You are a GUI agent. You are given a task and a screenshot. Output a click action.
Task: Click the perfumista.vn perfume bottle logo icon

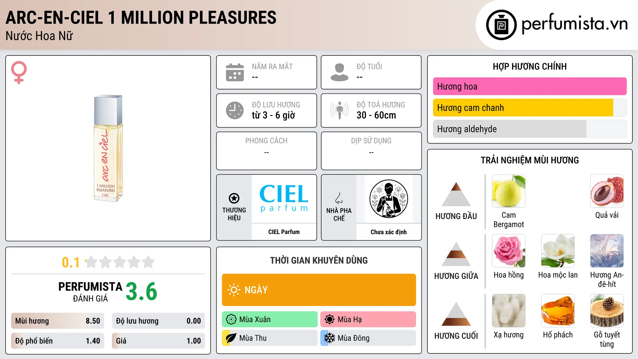tap(501, 25)
